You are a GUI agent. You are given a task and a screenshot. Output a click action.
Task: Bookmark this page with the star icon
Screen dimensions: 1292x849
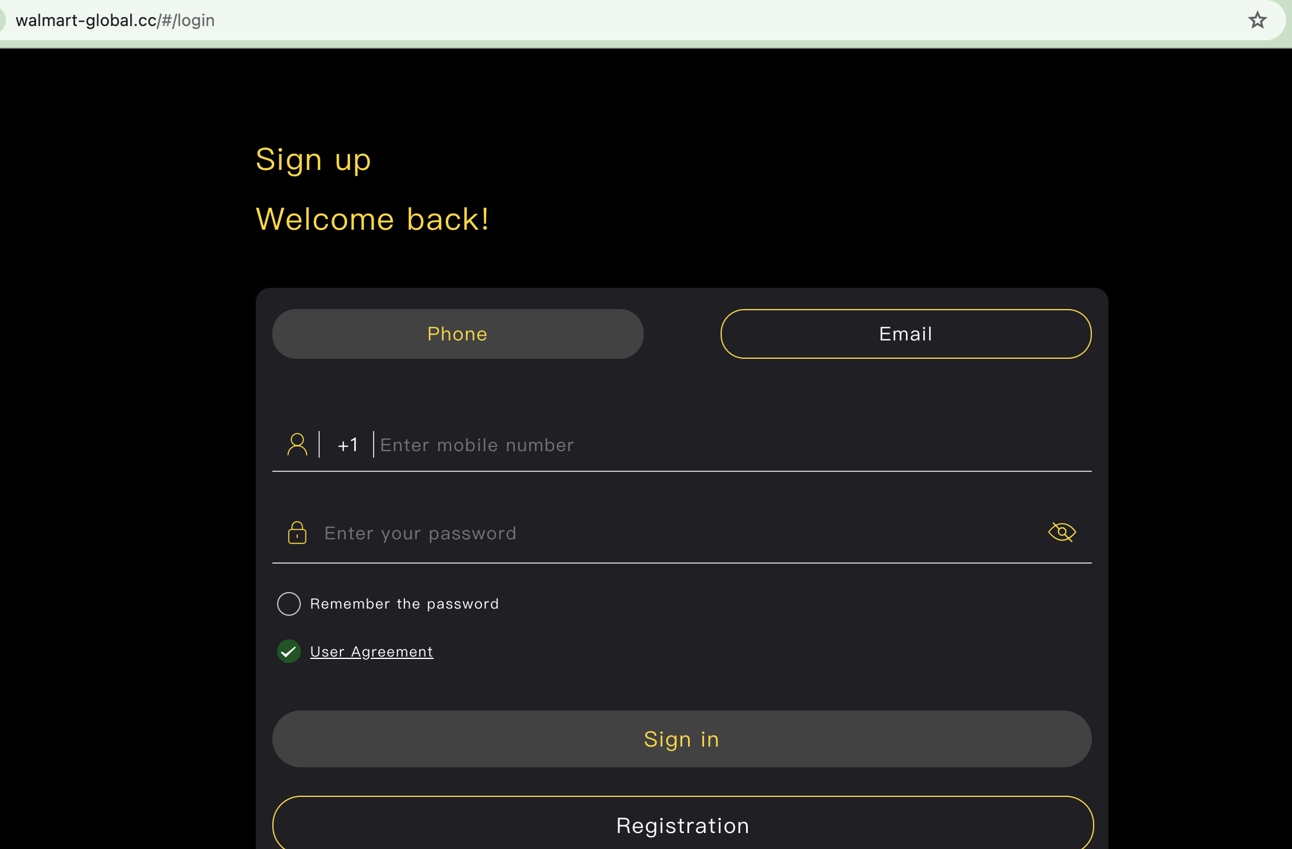[x=1257, y=20]
